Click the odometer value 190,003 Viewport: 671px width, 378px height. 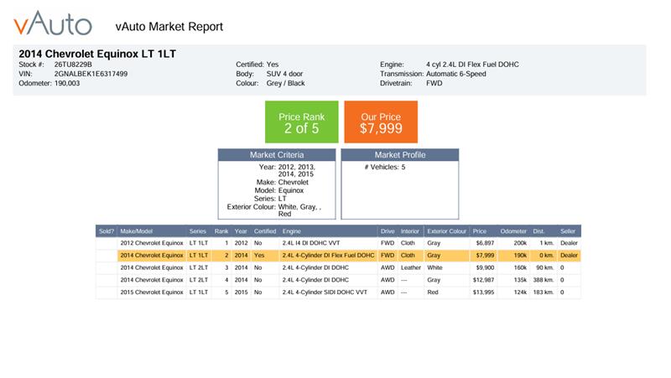67,83
